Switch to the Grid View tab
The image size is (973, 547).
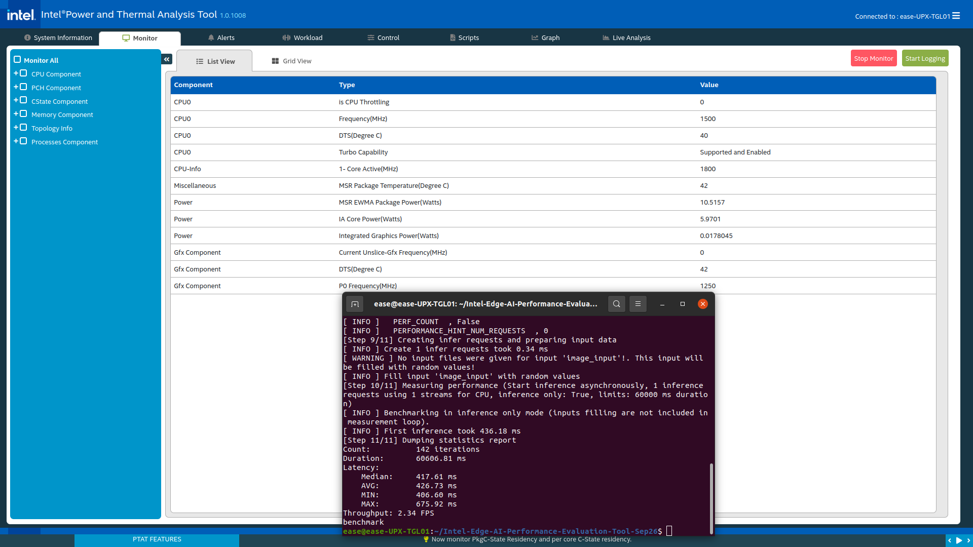point(291,61)
